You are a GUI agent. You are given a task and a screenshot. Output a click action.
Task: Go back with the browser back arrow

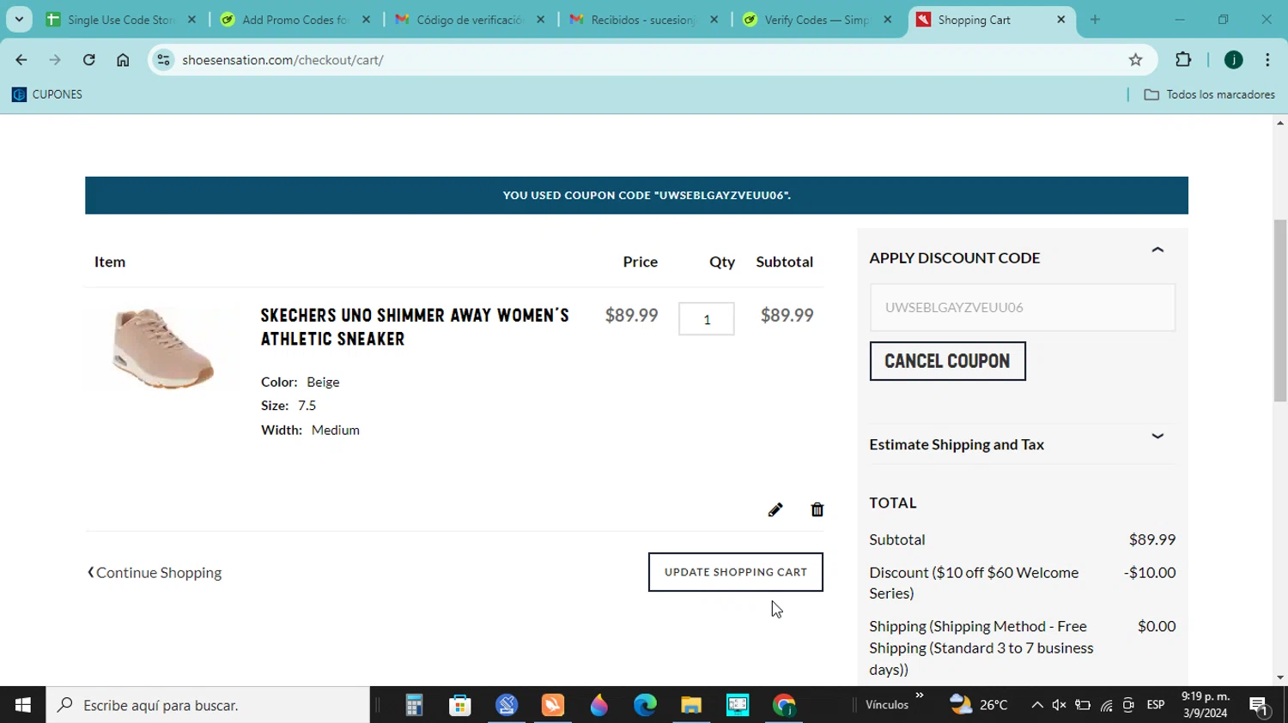tap(21, 60)
